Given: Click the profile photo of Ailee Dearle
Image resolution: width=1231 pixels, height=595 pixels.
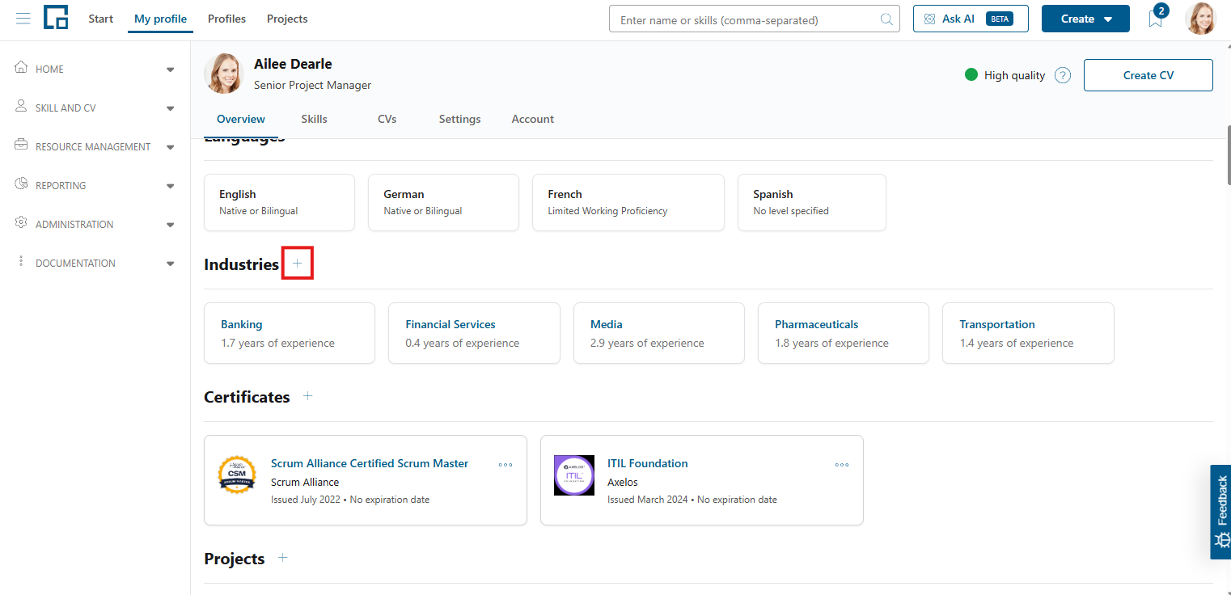Looking at the screenshot, I should [224, 74].
